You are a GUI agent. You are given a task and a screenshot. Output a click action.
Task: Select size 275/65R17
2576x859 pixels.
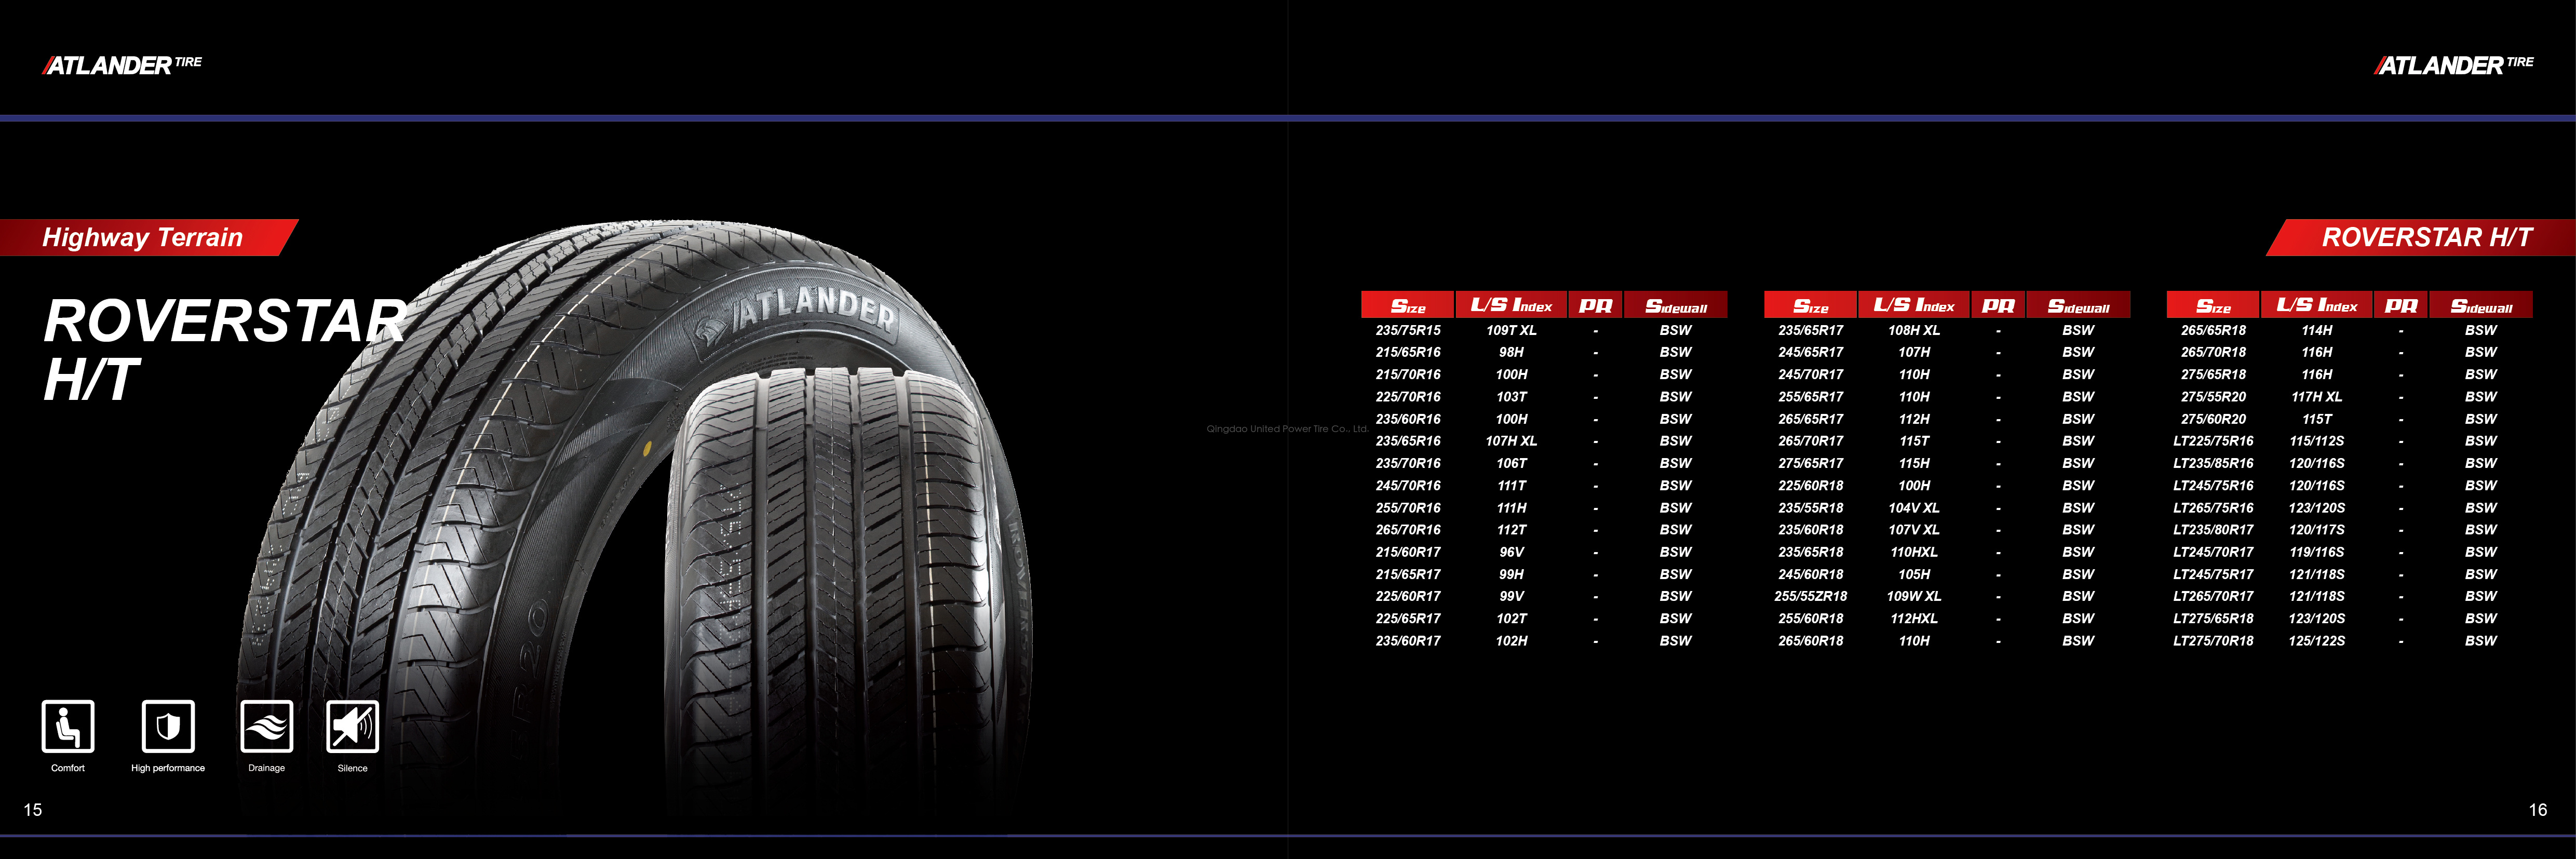[1810, 463]
